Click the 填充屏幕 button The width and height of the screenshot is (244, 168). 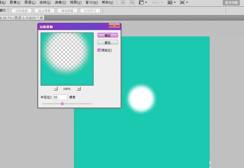67,11
